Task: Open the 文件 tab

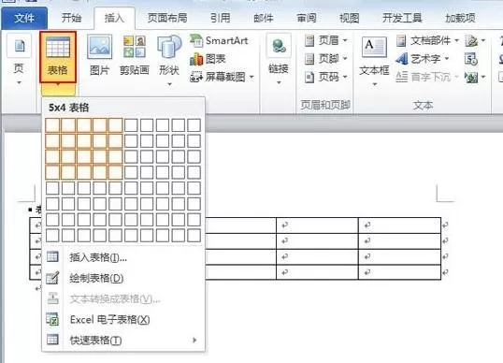Action: click(24, 18)
